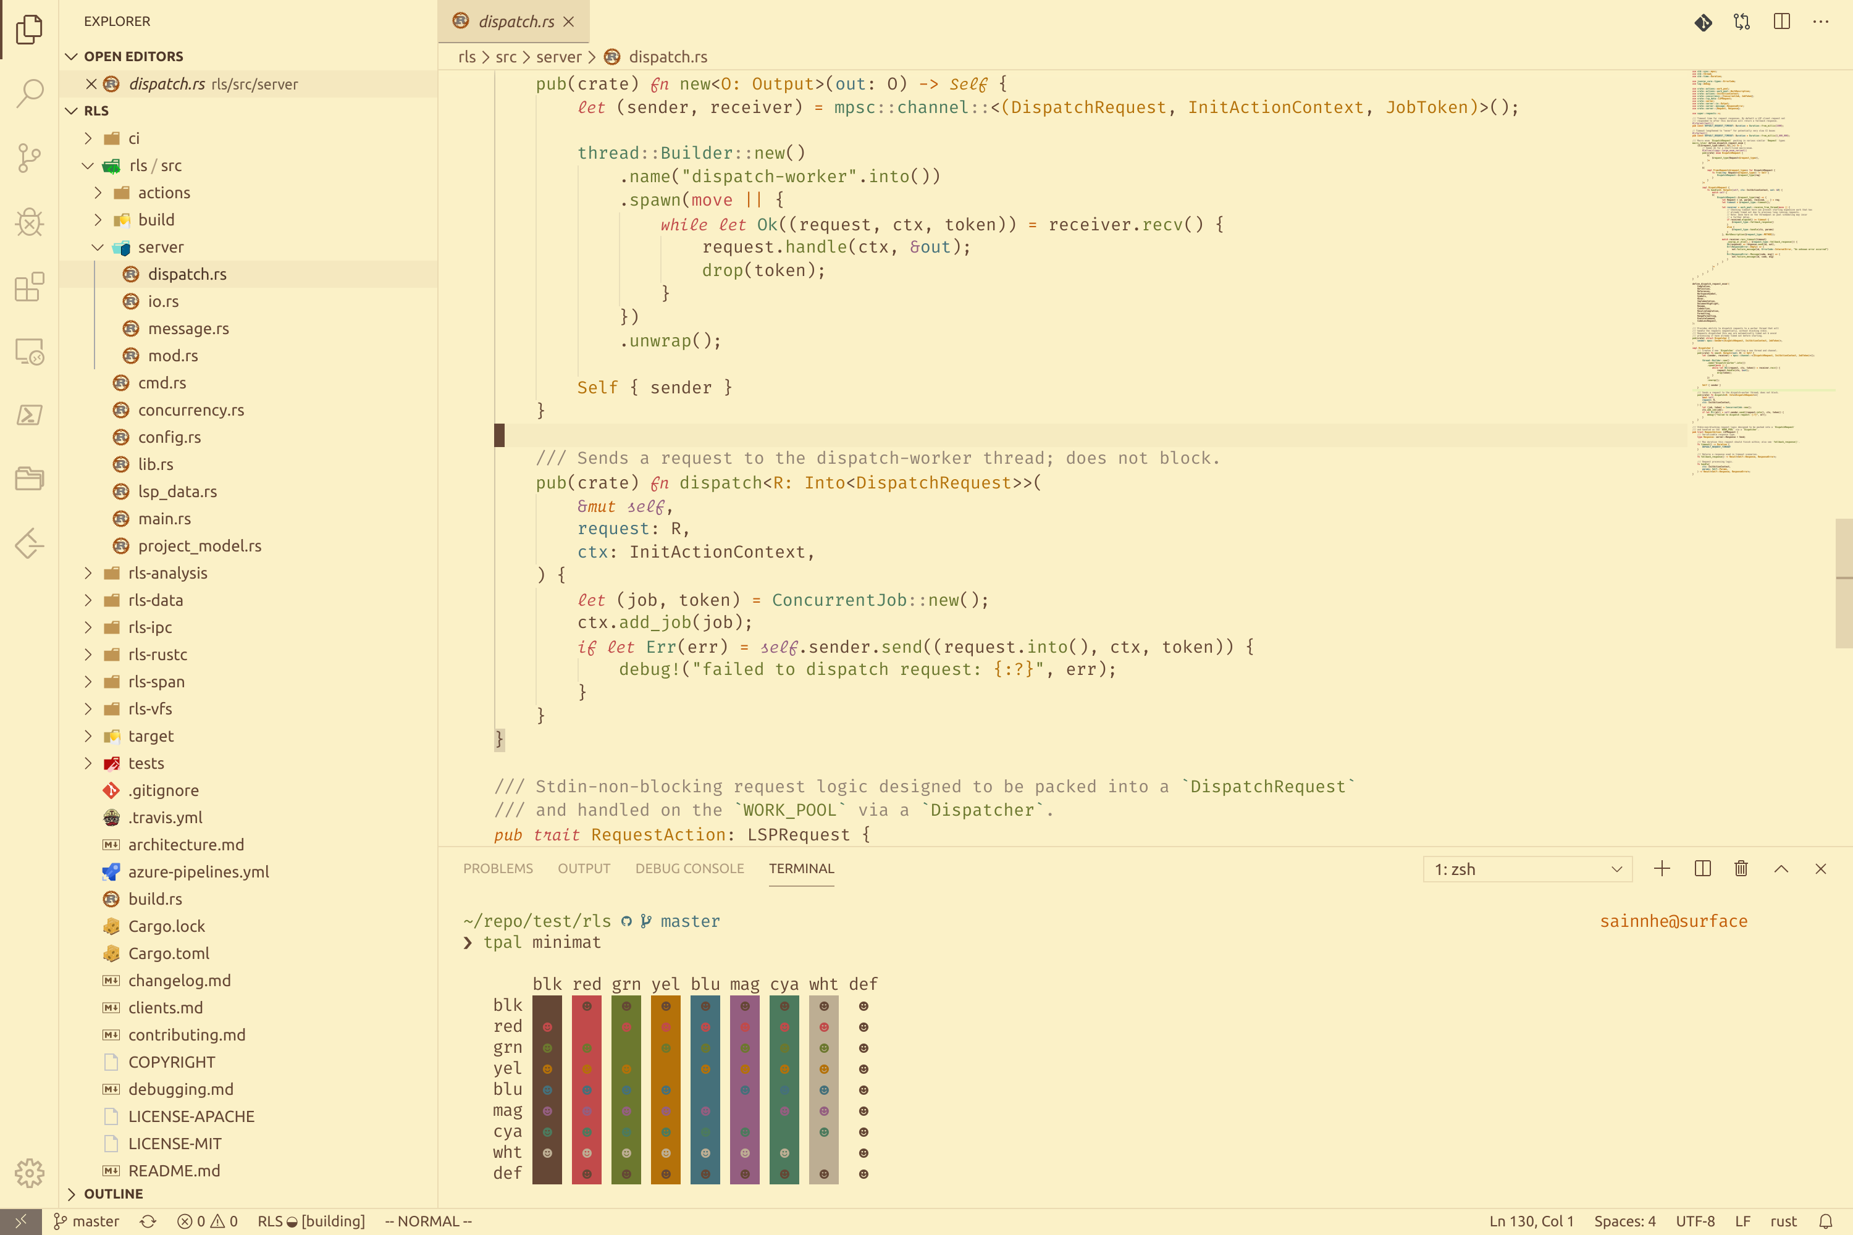Expand the tests folder
This screenshot has width=1853, height=1235.
coord(88,763)
